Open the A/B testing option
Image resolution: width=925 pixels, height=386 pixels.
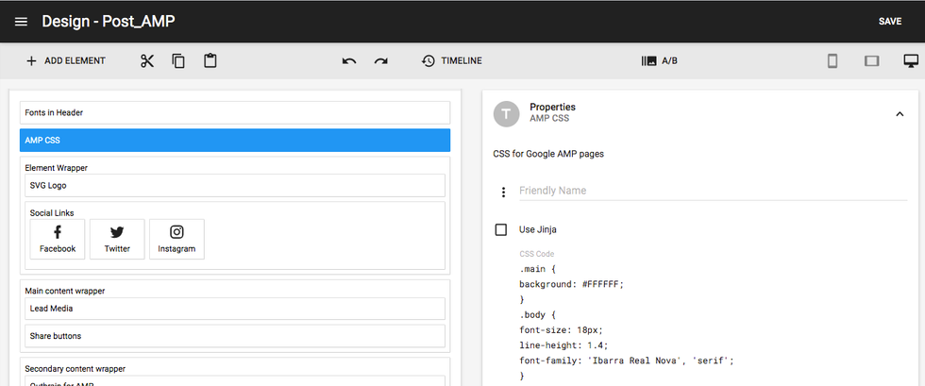pyautogui.click(x=659, y=61)
